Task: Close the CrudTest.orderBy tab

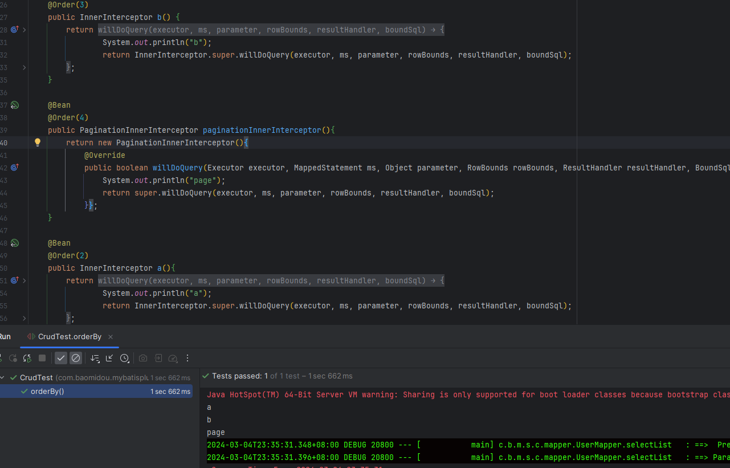Action: point(111,337)
